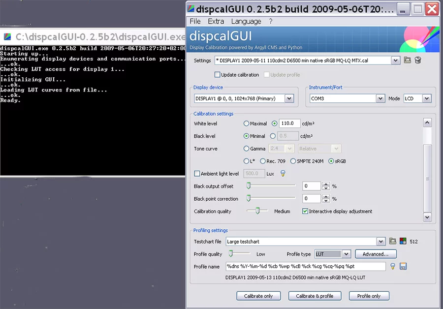Screen dimensions: 443x309
Task: Minimize the dispcalGUI window
Action: [x=403, y=9]
